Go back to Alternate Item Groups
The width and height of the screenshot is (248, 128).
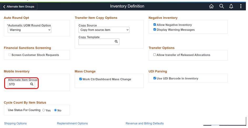pyautogui.click(x=19, y=7)
